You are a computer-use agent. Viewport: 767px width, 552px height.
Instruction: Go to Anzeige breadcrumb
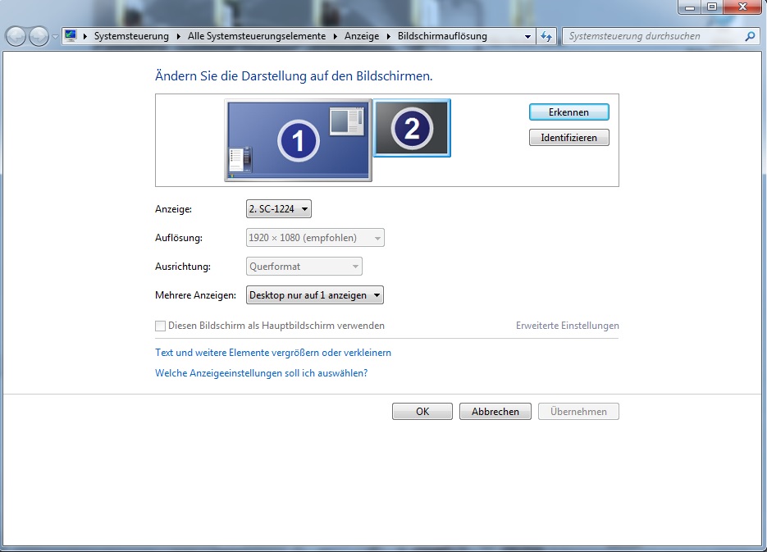pos(362,36)
